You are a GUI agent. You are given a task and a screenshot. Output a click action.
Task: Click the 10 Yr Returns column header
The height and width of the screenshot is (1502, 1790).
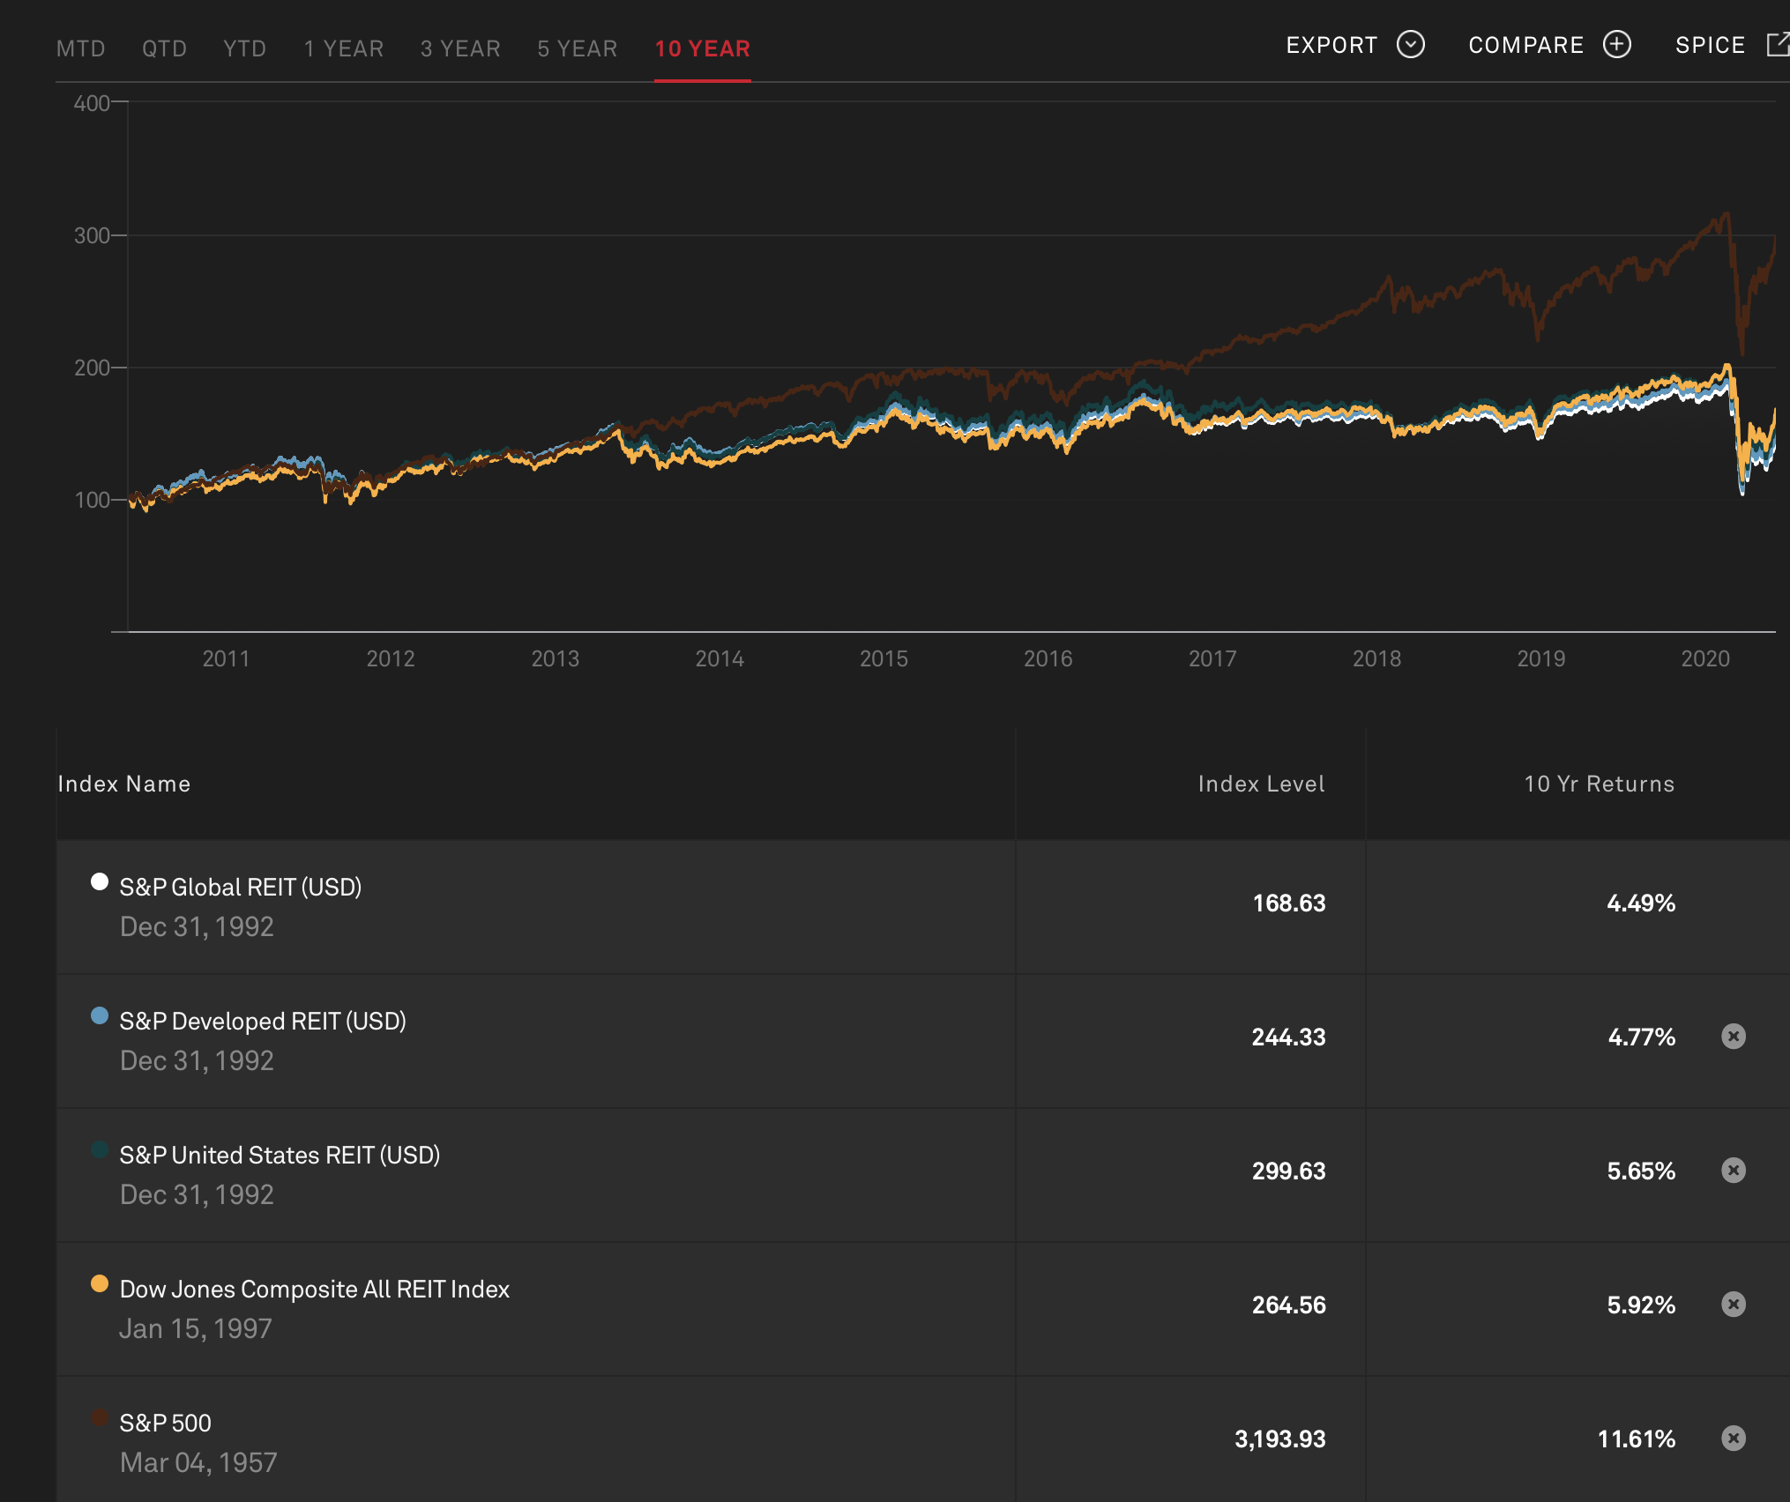1600,784
